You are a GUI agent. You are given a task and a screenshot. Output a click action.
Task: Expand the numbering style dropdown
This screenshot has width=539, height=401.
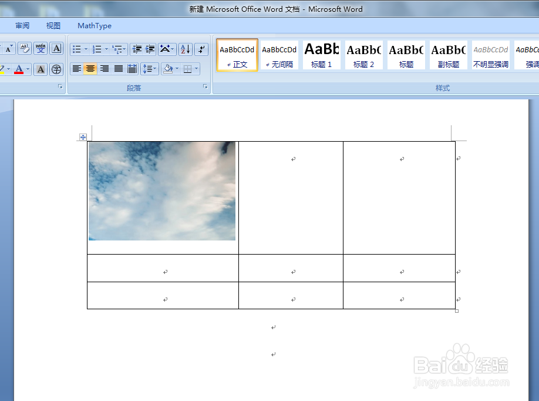click(106, 49)
